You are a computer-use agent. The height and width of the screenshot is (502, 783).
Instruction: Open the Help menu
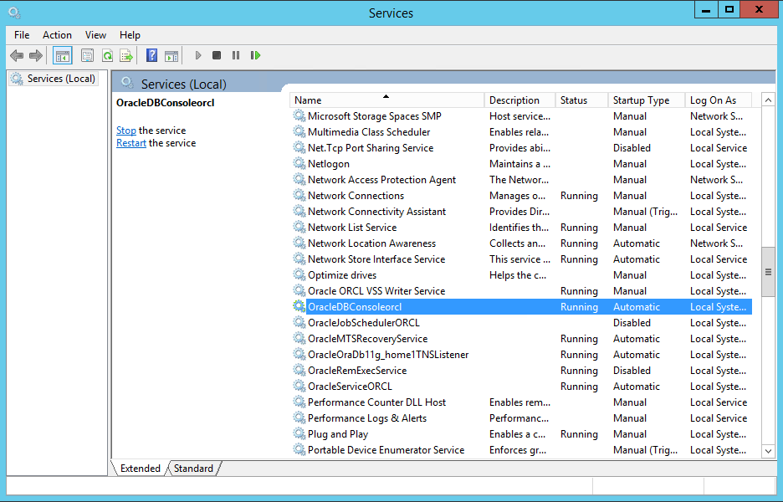coord(130,35)
